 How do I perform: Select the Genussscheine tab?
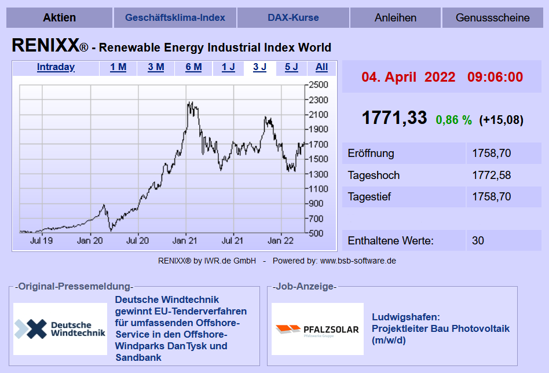click(492, 17)
